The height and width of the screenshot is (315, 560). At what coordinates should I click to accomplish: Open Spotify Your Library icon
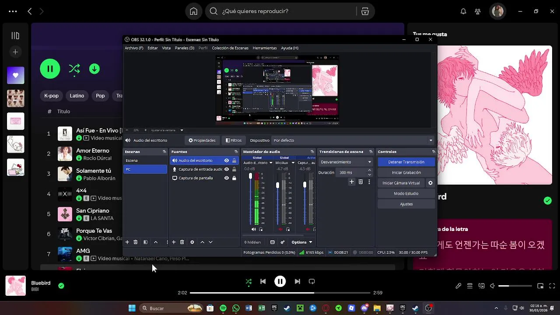[15, 36]
